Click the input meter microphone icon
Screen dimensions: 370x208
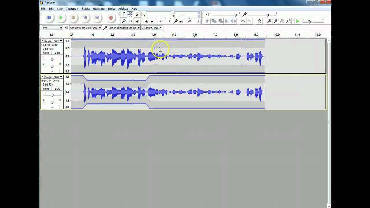coord(175,21)
